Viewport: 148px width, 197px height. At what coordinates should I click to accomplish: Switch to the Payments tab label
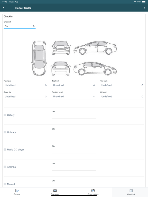pyautogui.click(x=55, y=194)
